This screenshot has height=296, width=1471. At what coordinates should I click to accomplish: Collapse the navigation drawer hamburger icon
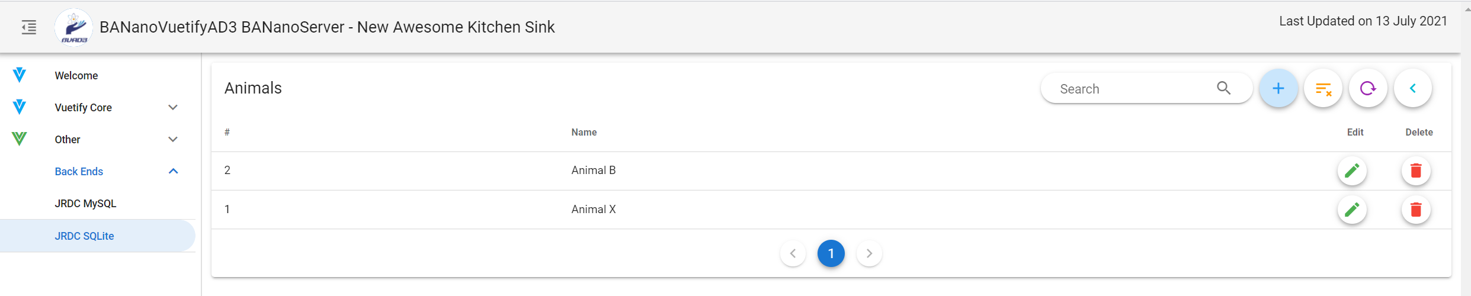click(29, 27)
